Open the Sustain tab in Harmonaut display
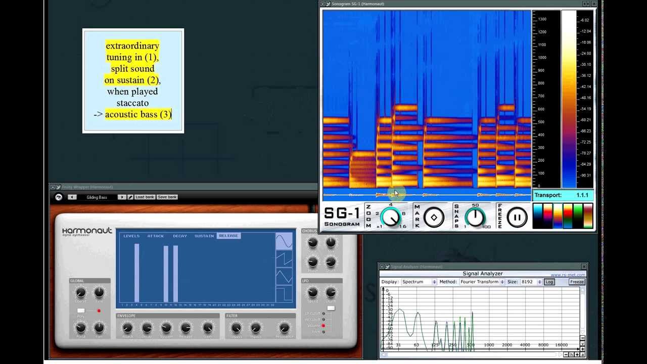647x364 pixels. tap(204, 236)
